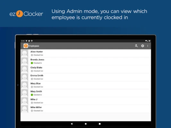The image size is (171, 128).
Task: Click Mary Smith's green Clocked In indicator
Action: click(x=32, y=95)
